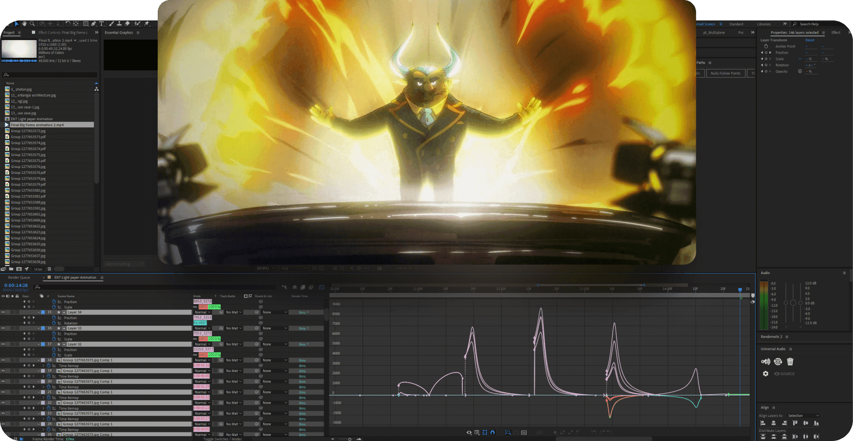
Task: Click the Universal Audio sound-link icon
Action: (x=766, y=362)
